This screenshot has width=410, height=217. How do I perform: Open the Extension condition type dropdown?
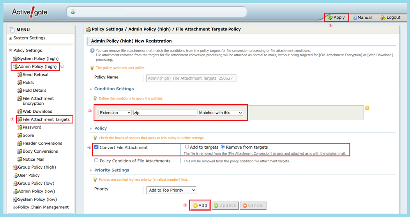[x=115, y=113]
